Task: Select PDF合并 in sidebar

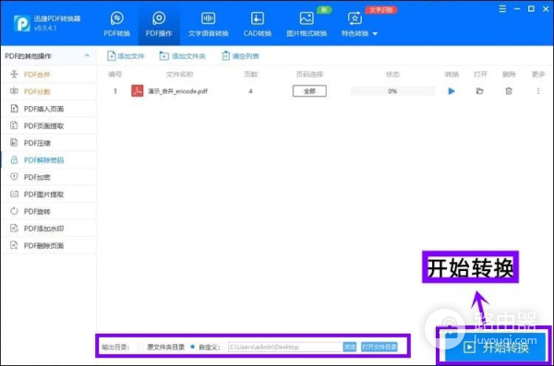Action: pos(49,75)
